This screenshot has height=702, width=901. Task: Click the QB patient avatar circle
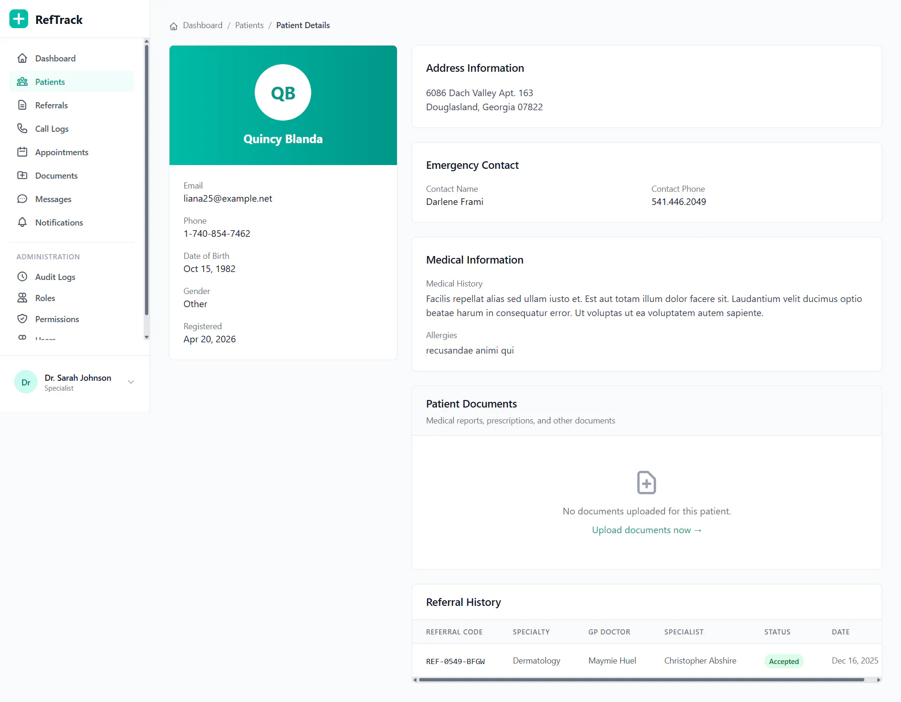click(x=283, y=92)
